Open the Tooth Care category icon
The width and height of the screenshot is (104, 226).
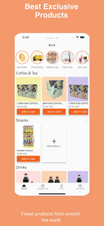click(67, 57)
